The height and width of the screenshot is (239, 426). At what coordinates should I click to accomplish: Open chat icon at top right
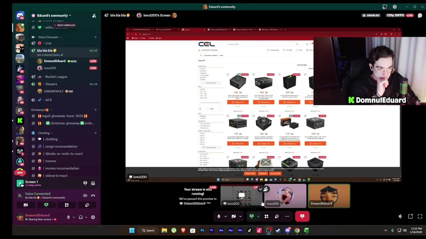tap(420, 15)
